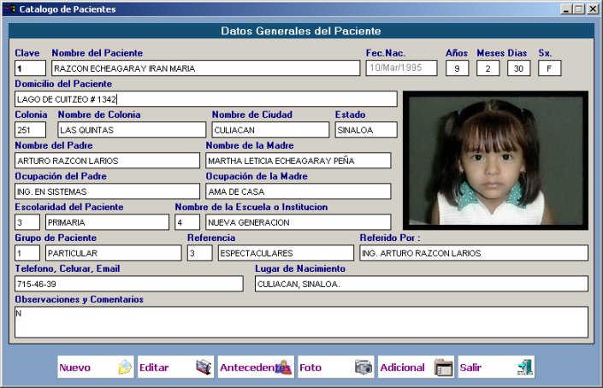Minimize the Catalogo de Pacientes window

point(565,9)
